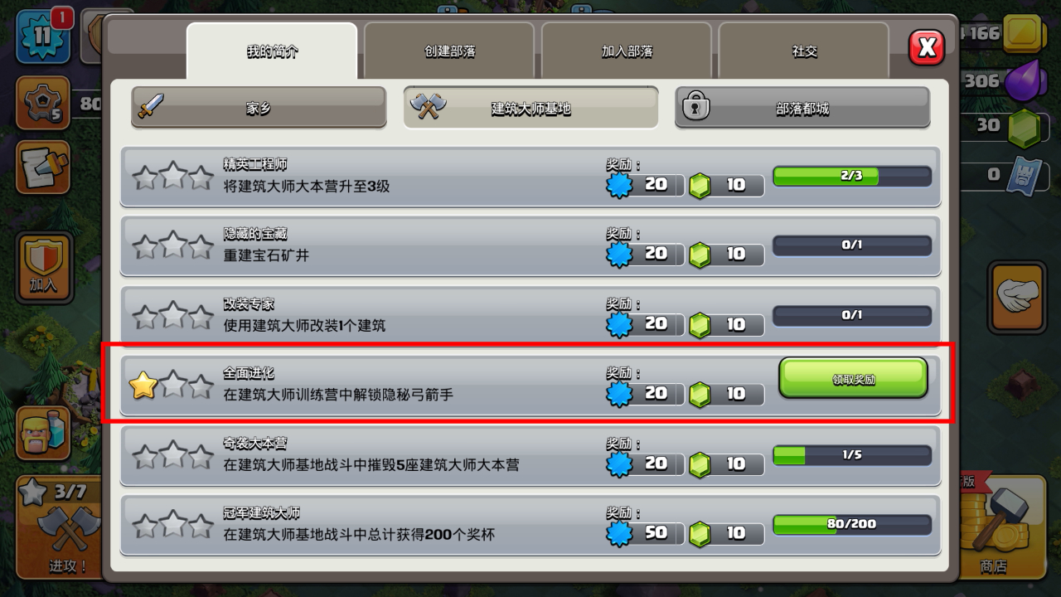Select the 奇袭大本营 achievement row

(x=530, y=455)
